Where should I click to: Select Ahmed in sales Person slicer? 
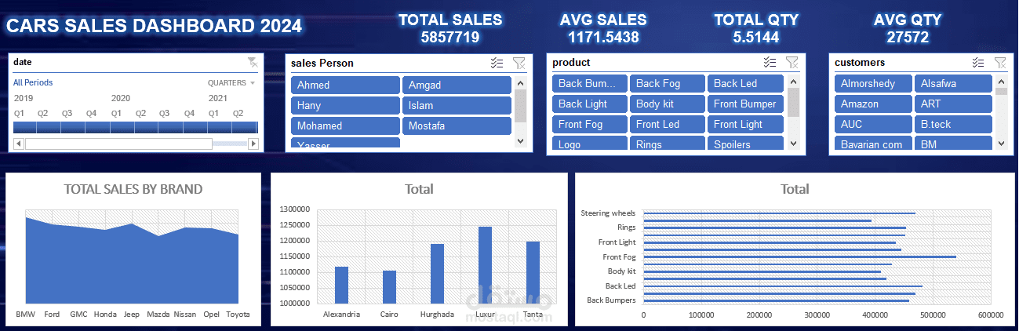(x=345, y=85)
